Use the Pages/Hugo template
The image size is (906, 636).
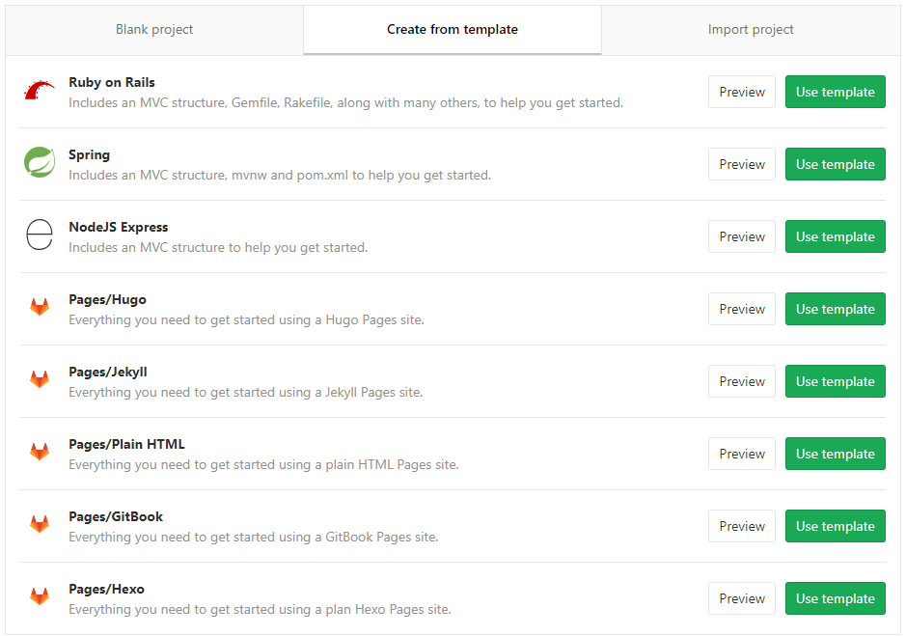[x=835, y=309]
